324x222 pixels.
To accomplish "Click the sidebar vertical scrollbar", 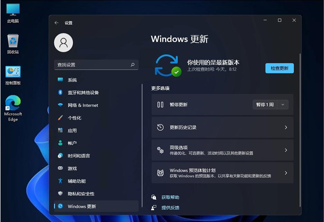I will click(142, 145).
